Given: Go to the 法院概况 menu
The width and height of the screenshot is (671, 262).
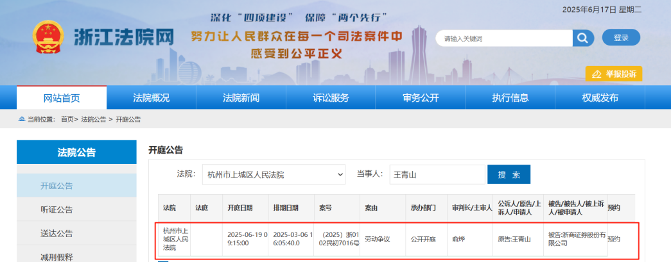Looking at the screenshot, I should [x=151, y=98].
